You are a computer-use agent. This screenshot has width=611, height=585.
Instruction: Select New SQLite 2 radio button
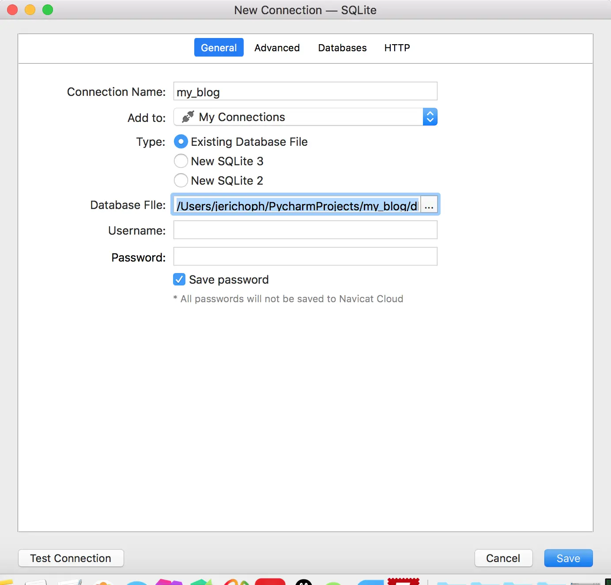tap(181, 180)
